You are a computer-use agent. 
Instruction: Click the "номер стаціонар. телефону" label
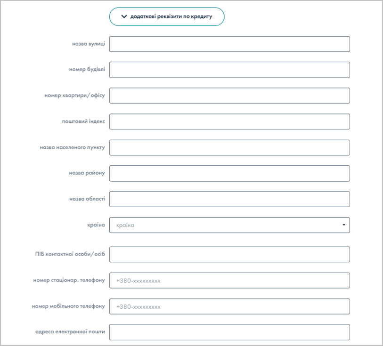pos(69,280)
